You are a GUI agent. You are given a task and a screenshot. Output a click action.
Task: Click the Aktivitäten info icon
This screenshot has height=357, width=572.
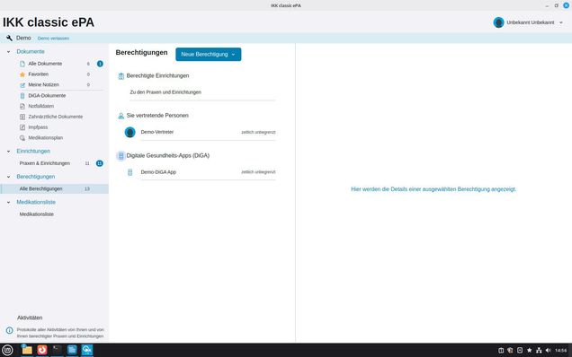coord(10,330)
